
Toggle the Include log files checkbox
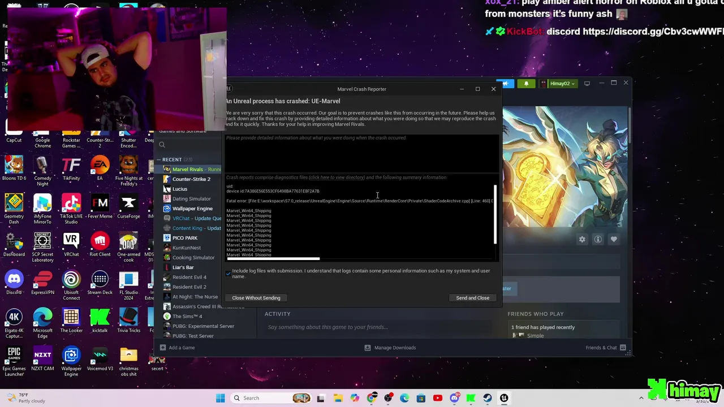tap(228, 274)
